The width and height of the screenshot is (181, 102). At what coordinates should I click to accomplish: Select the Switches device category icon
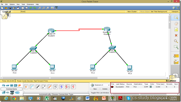(8, 85)
